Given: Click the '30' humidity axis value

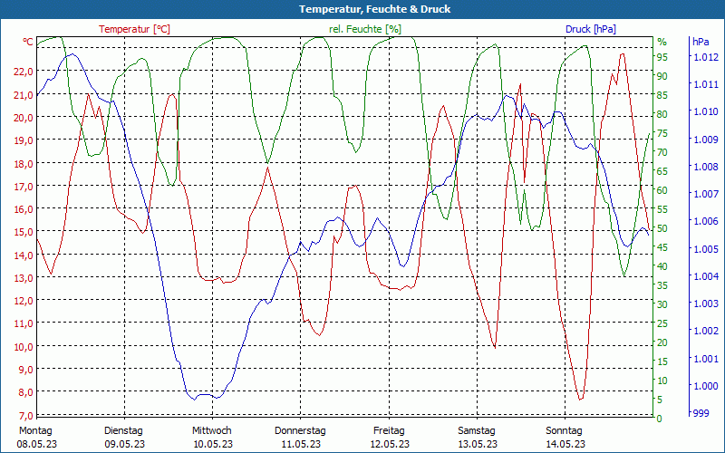Looking at the screenshot, I should pos(662,304).
